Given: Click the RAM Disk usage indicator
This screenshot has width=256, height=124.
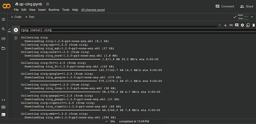Looking at the screenshot, I should tap(243, 17).
